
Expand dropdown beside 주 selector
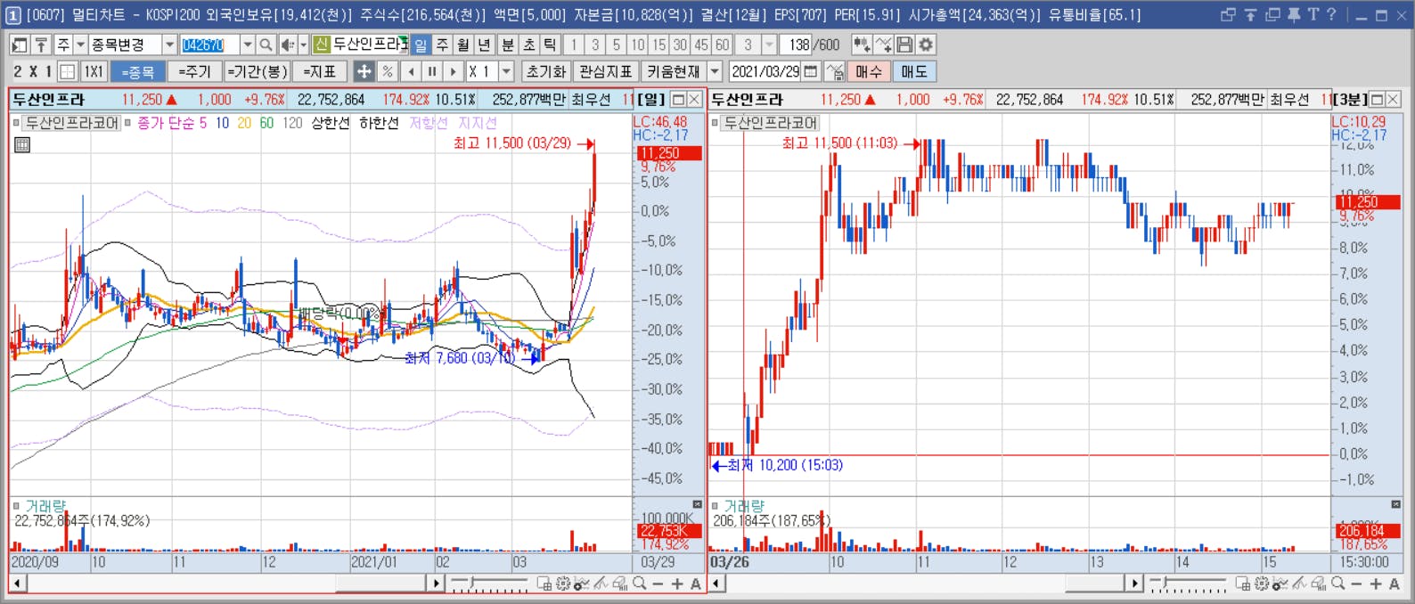point(80,45)
